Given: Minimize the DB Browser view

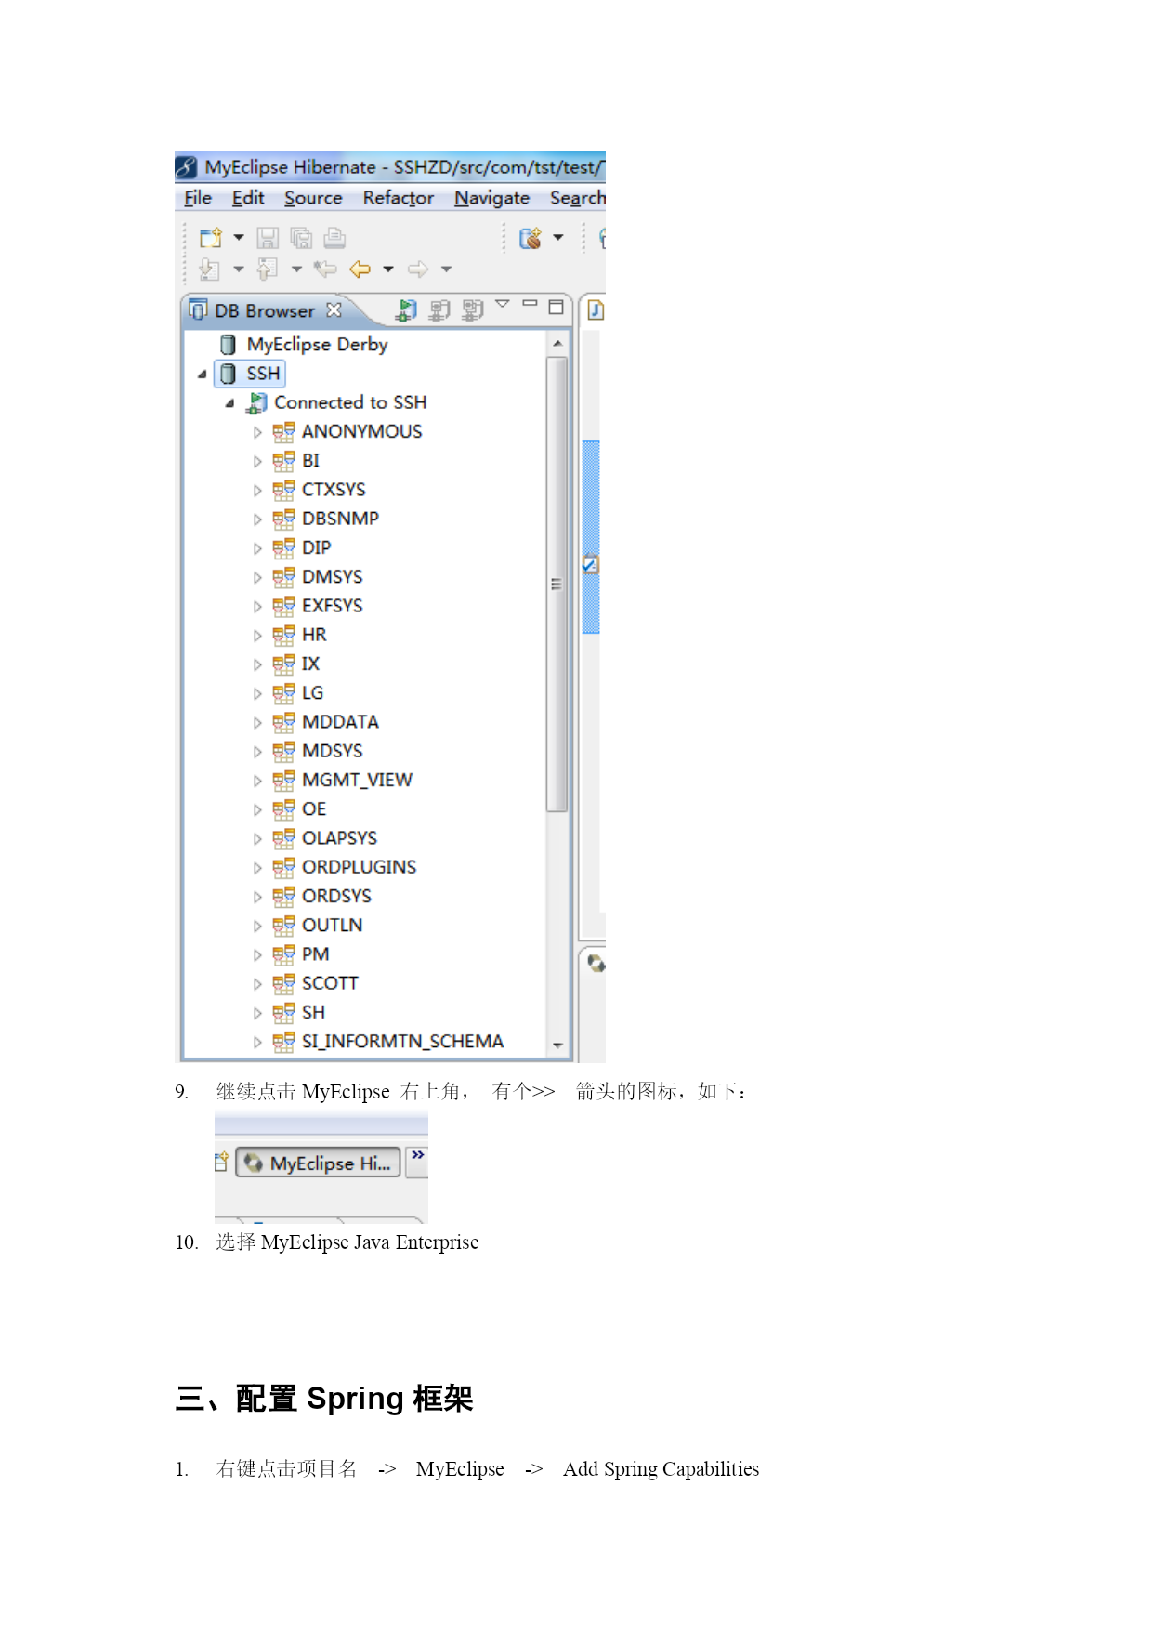Looking at the screenshot, I should coord(530,303).
